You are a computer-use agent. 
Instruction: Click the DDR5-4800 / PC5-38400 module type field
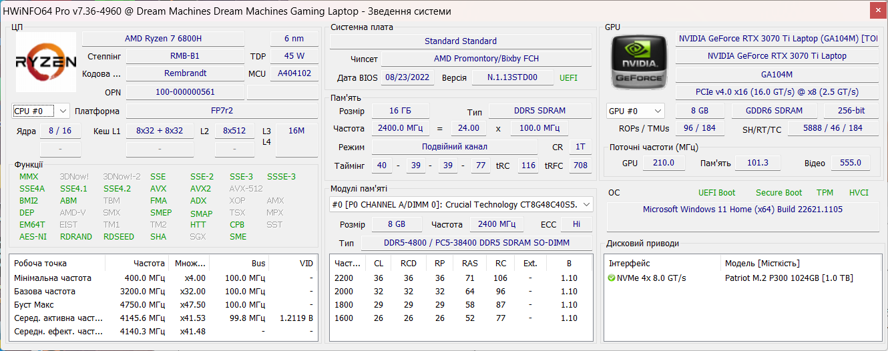[476, 244]
